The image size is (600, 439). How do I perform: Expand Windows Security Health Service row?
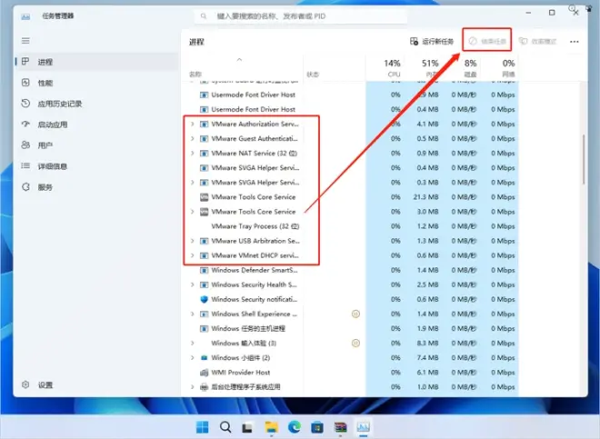point(192,284)
